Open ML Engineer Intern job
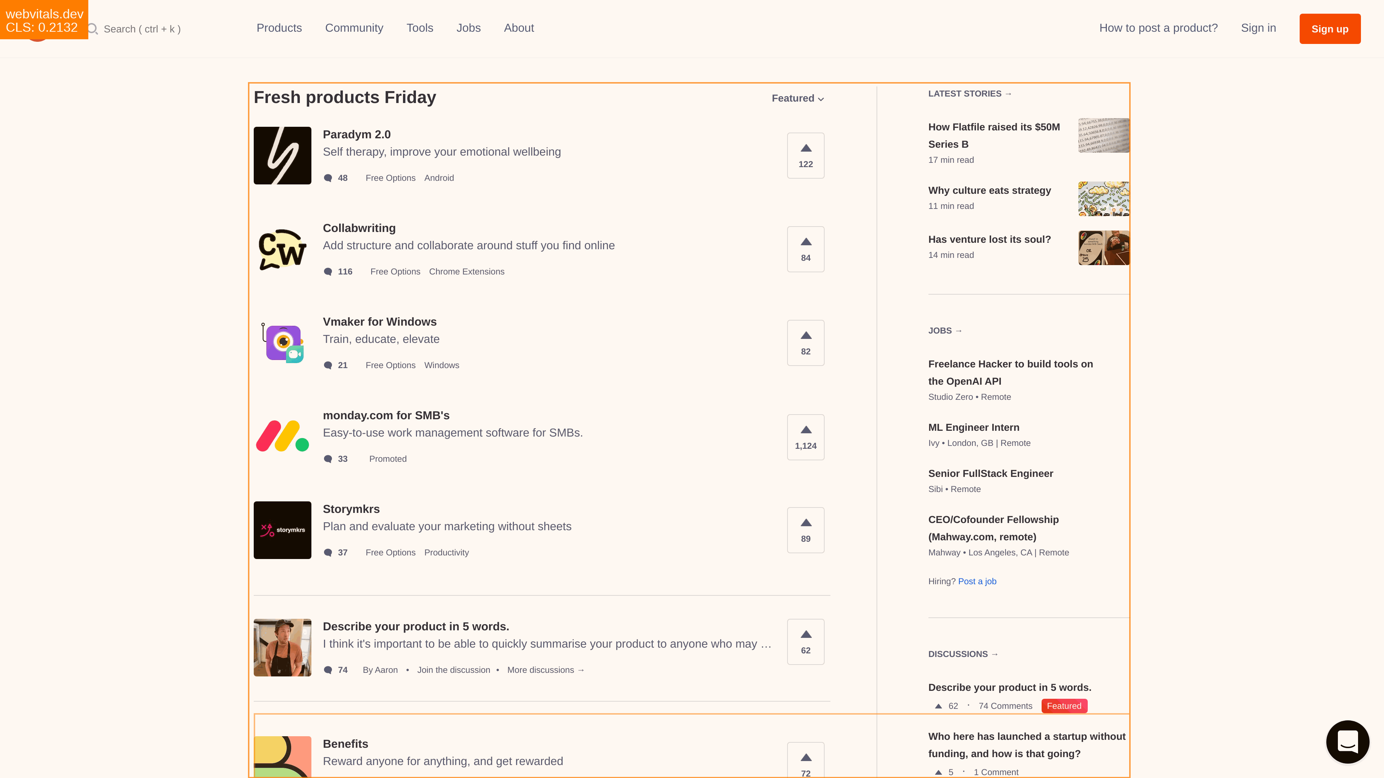 (x=973, y=428)
